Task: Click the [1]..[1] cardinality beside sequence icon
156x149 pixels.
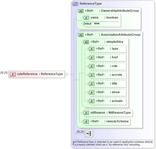Action: click(80, 132)
